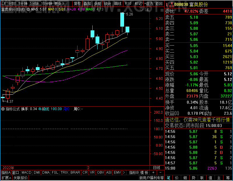
Task: Select the 价 price tab
Action: 177,178
